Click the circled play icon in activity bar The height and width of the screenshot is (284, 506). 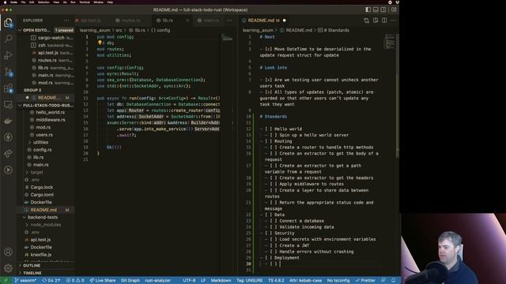8,170
